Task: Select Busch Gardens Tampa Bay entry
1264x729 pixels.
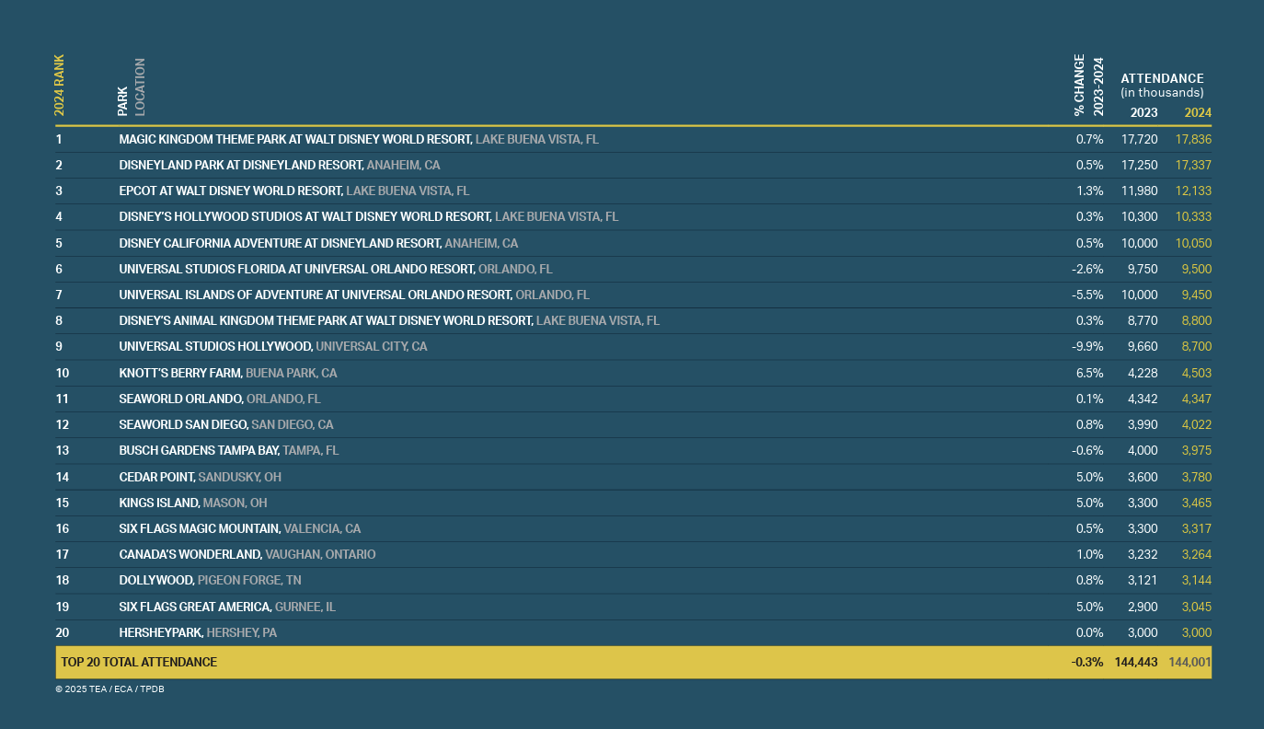Action: click(200, 451)
